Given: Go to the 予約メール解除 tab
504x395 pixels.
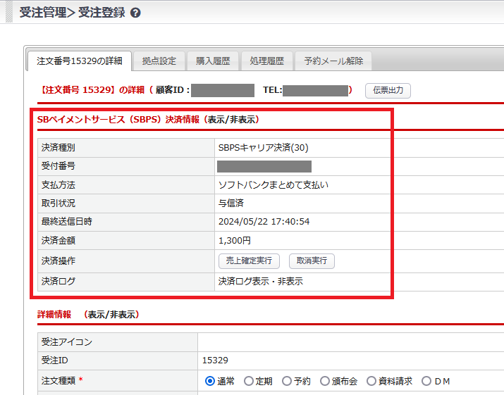Looking at the screenshot, I should [x=333, y=61].
